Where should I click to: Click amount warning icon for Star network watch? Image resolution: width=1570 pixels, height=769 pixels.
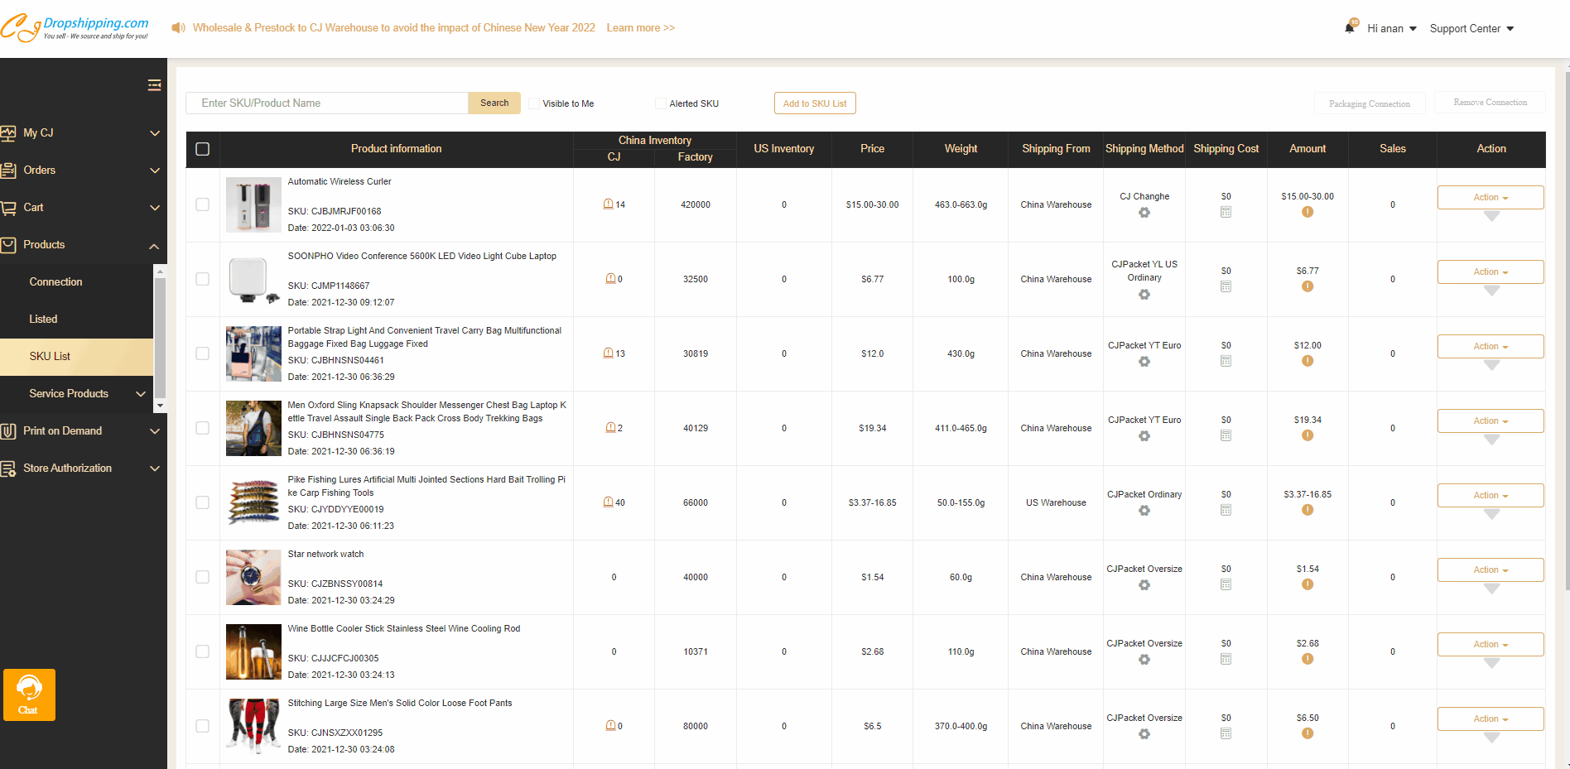click(x=1307, y=584)
